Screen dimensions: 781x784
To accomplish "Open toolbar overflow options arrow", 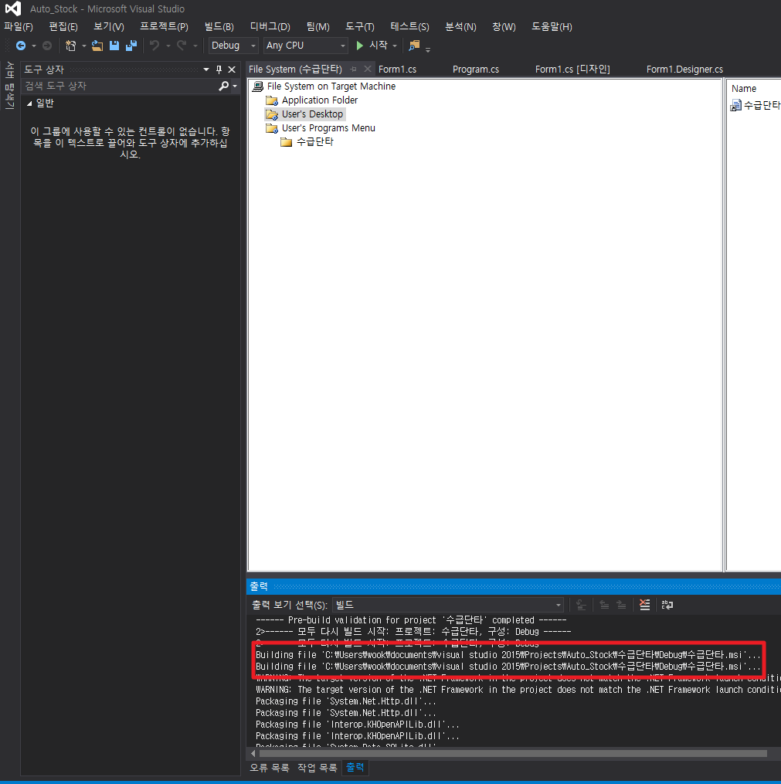I will click(428, 49).
